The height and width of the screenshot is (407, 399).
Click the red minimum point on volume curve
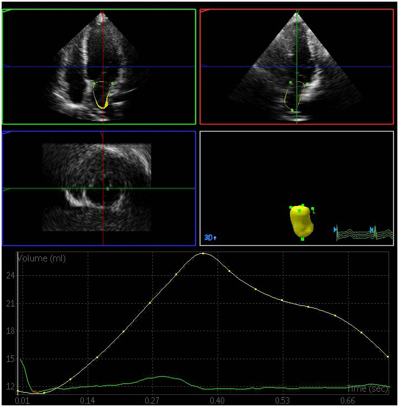(36, 392)
